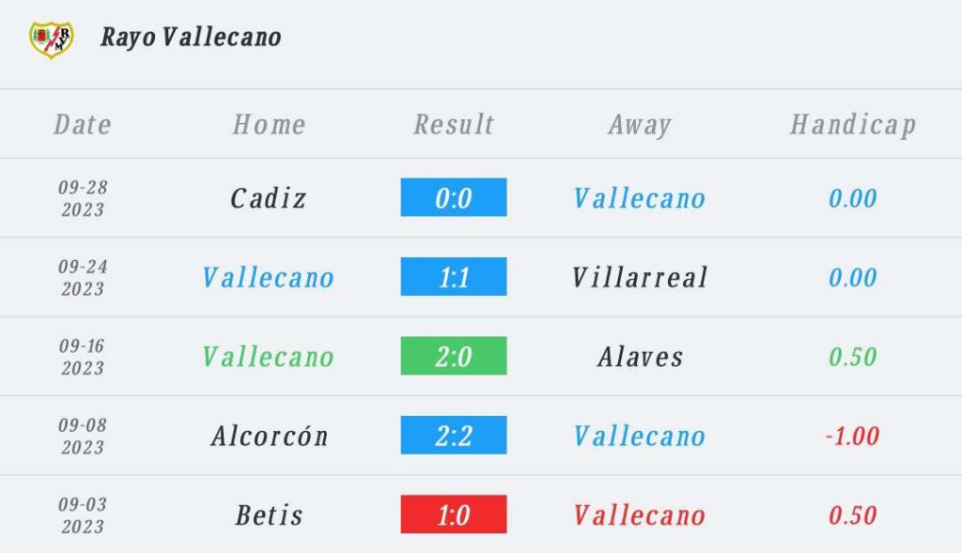Click the green 2:0 result badge
Viewport: 962px width, 553px height.
pos(454,356)
